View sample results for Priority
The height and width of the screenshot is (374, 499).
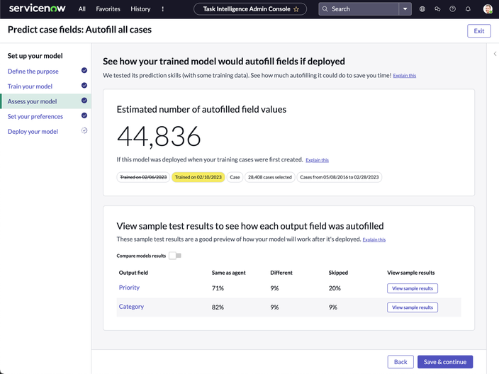(412, 288)
